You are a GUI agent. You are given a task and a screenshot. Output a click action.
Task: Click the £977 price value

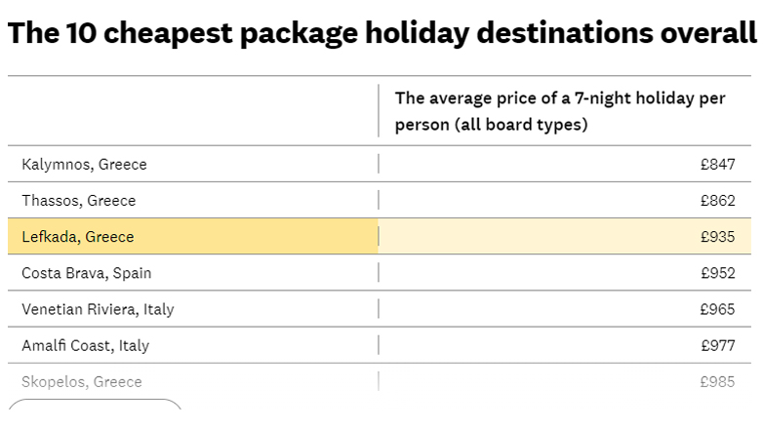click(x=717, y=345)
